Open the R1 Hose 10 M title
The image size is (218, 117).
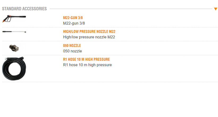click(x=86, y=59)
